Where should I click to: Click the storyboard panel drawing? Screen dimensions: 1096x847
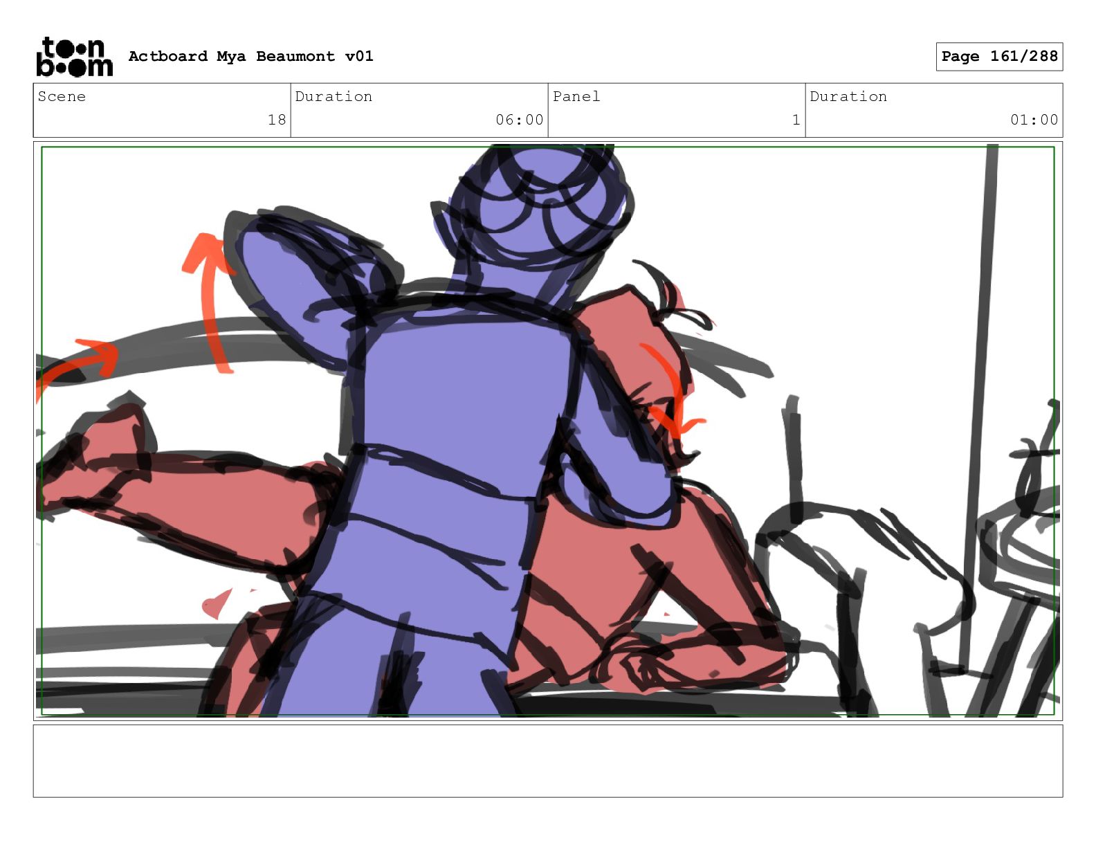548,431
